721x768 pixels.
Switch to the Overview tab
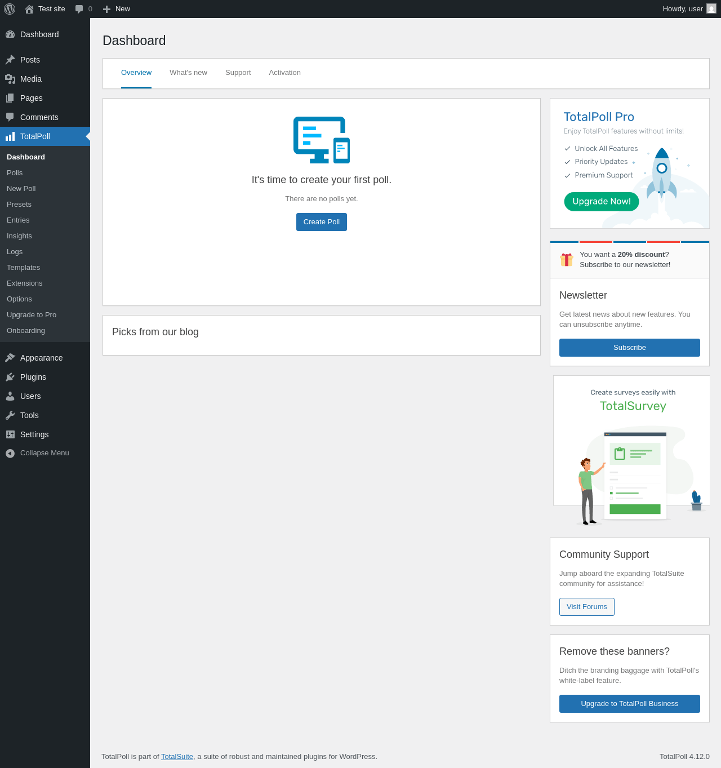pos(136,73)
